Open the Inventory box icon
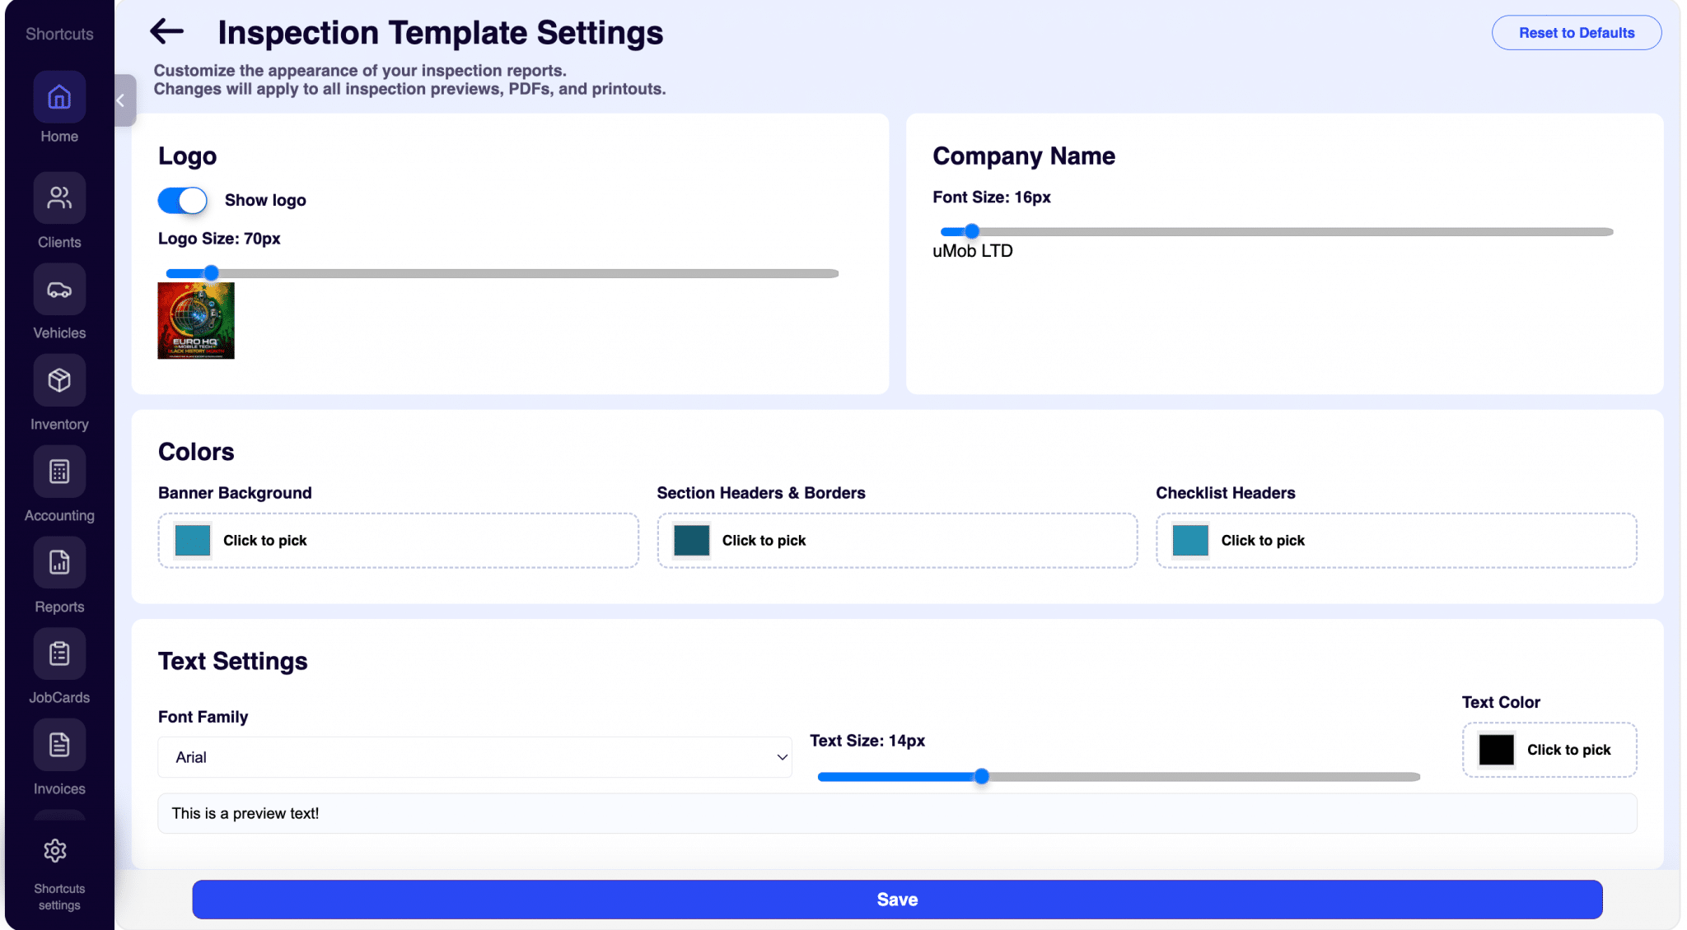This screenshot has height=930, width=1687. pos(59,380)
